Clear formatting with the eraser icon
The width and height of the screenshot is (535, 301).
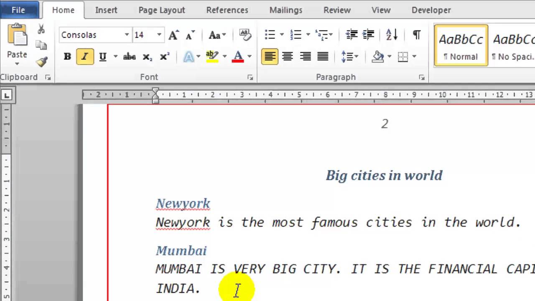tap(245, 35)
